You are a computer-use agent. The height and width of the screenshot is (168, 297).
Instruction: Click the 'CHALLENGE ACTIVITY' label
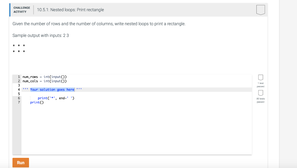click(21, 10)
